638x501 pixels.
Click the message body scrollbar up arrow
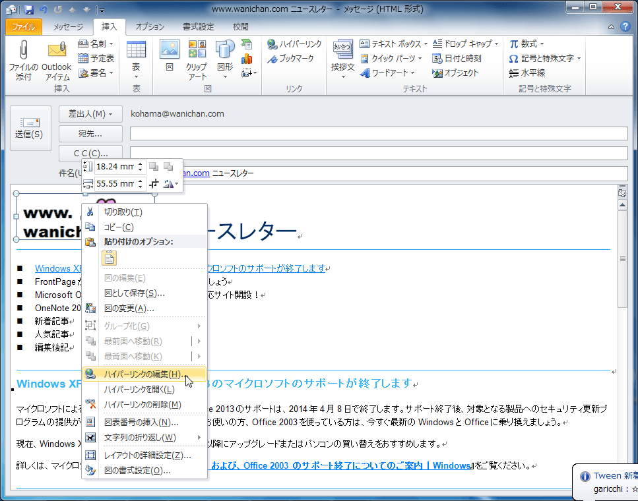point(622,205)
